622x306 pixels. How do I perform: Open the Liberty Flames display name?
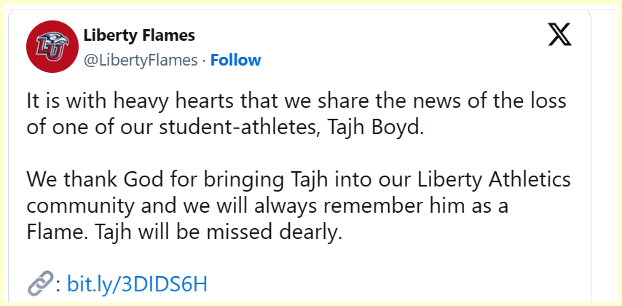pyautogui.click(x=139, y=35)
